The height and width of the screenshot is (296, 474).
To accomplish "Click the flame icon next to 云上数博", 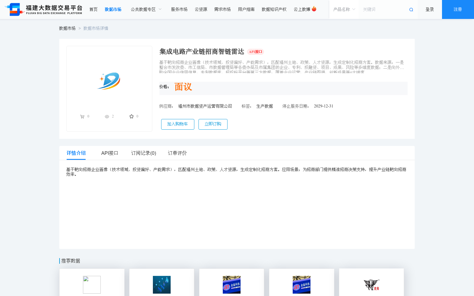I will pyautogui.click(x=314, y=9).
